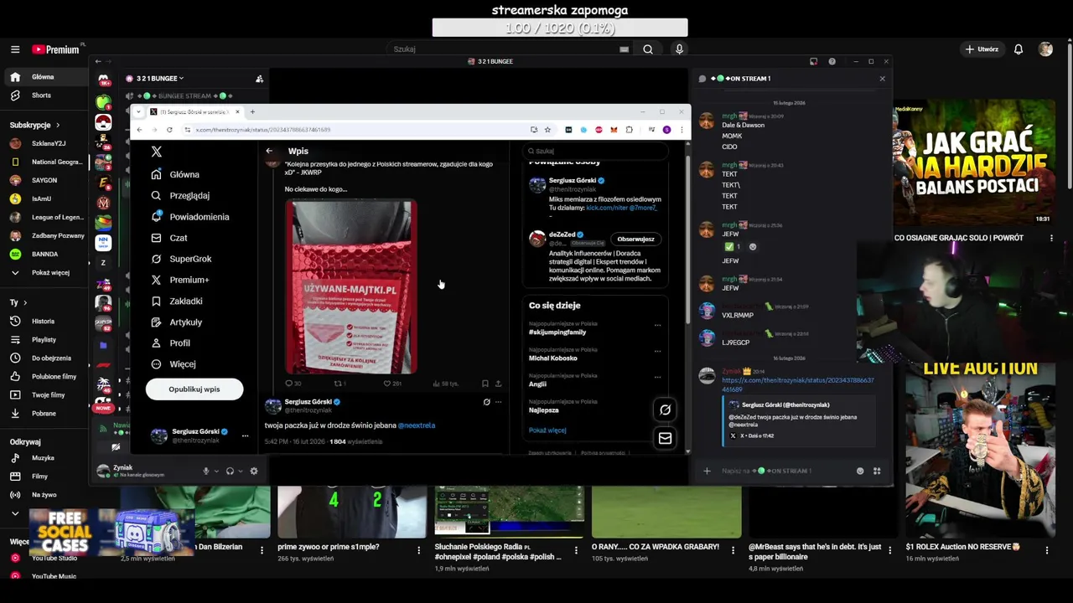Screen dimensions: 1073x603
Task: Open the YouTube hamburger menu
Action: coord(15,49)
